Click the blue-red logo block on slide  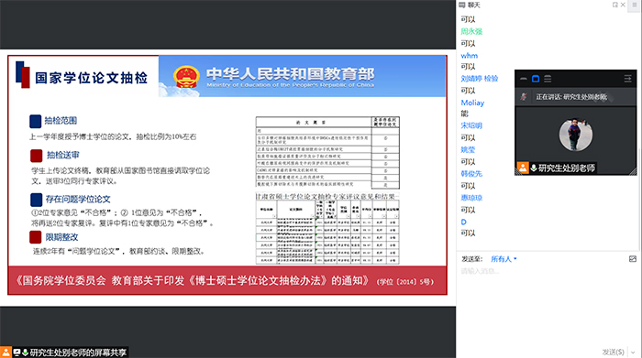[23, 74]
